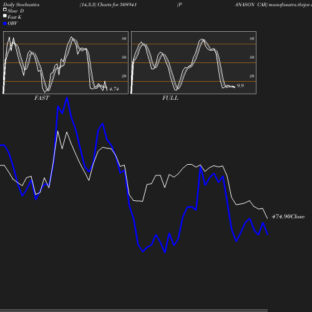Click the 80 level label in FULL chart
This screenshot has width=312, height=312.
coord(252,39)
